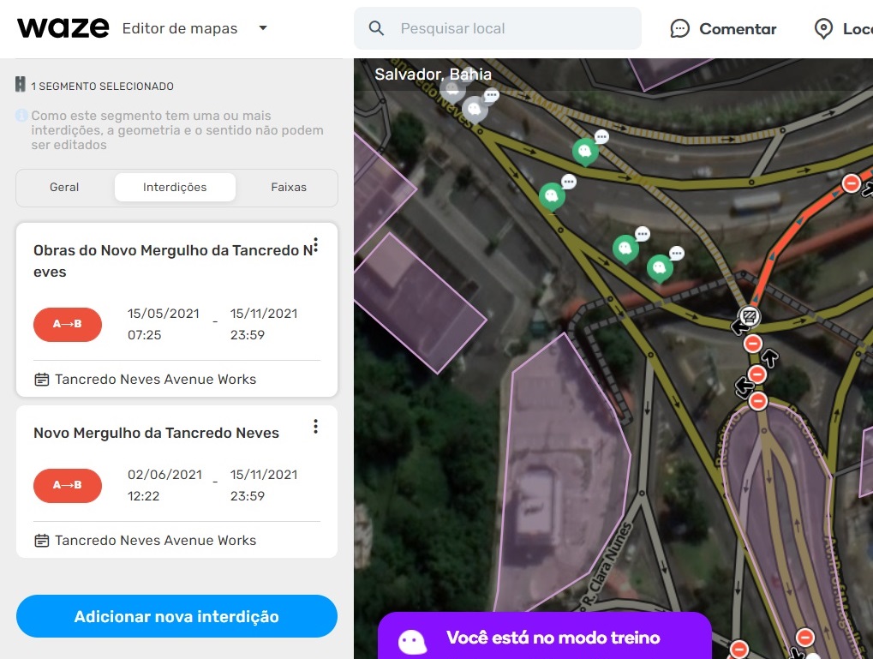Image resolution: width=873 pixels, height=659 pixels.
Task: Click Adicionar nova interdição button
Action: pyautogui.click(x=176, y=616)
